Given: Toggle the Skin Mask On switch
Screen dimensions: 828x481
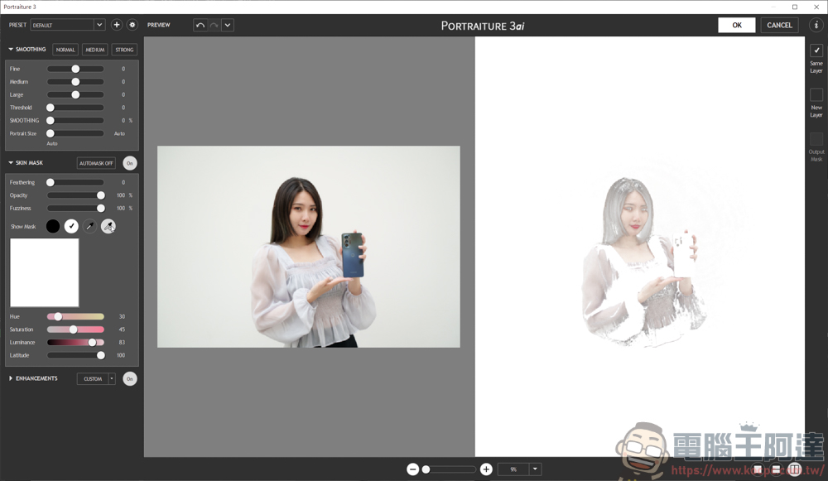Looking at the screenshot, I should [130, 163].
